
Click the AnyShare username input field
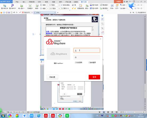click(x=87, y=50)
